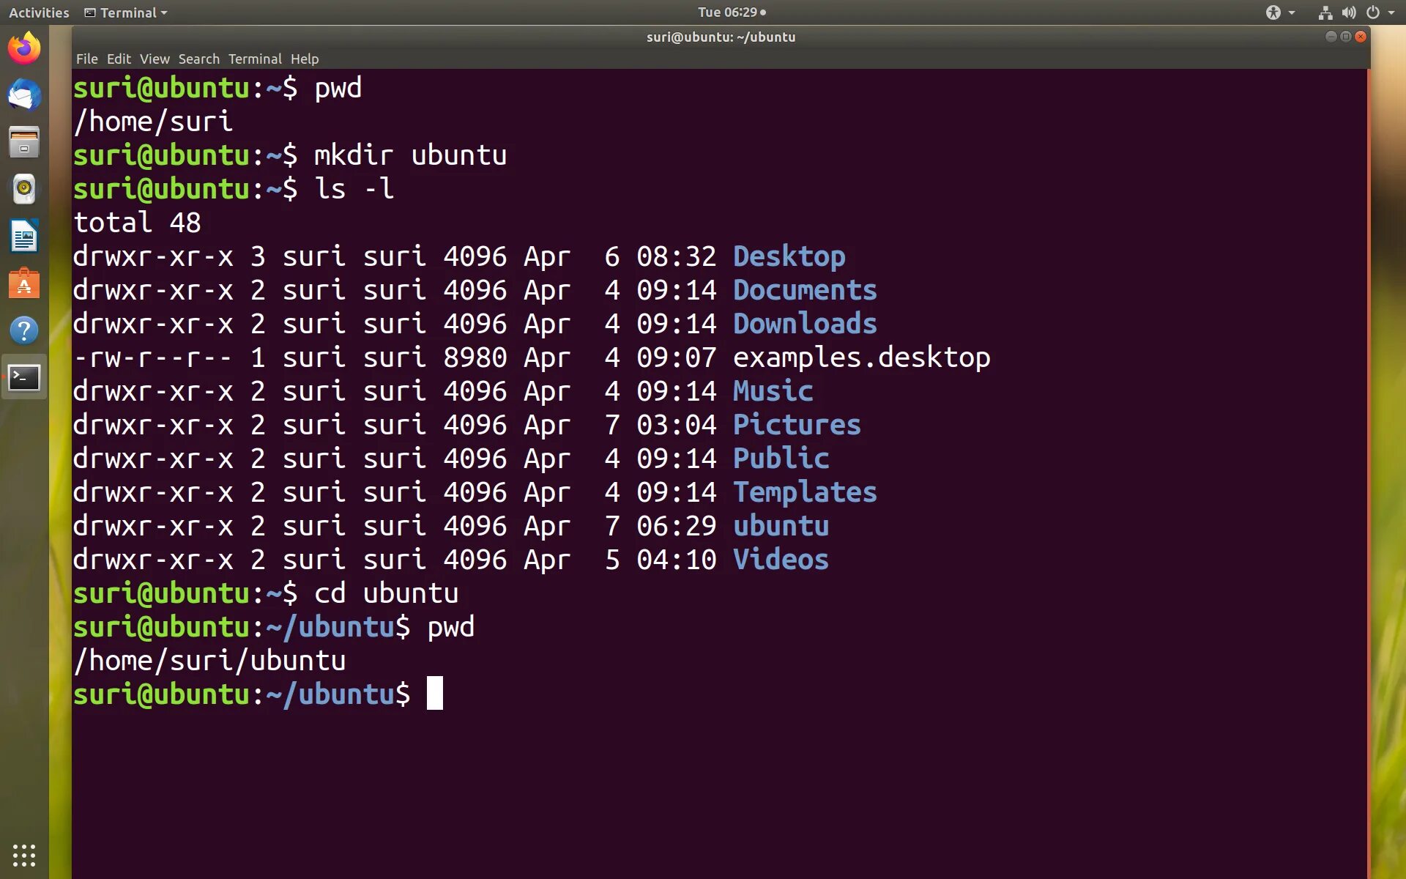Viewport: 1406px width, 879px height.
Task: Open the File menu
Action: coord(86,59)
